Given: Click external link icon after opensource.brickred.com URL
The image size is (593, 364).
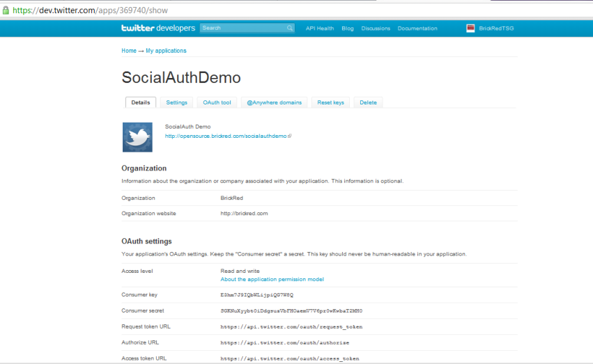Looking at the screenshot, I should pos(290,136).
